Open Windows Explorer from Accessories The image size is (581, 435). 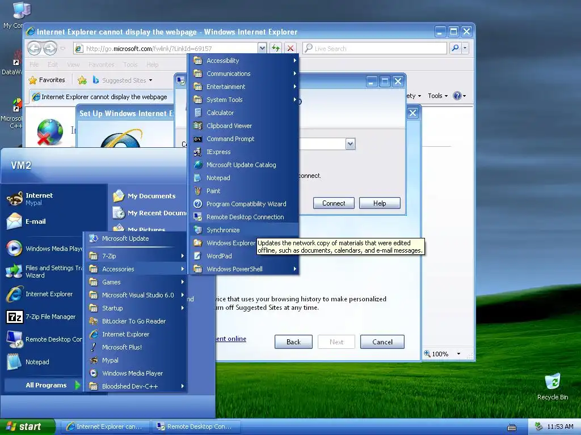click(224, 243)
